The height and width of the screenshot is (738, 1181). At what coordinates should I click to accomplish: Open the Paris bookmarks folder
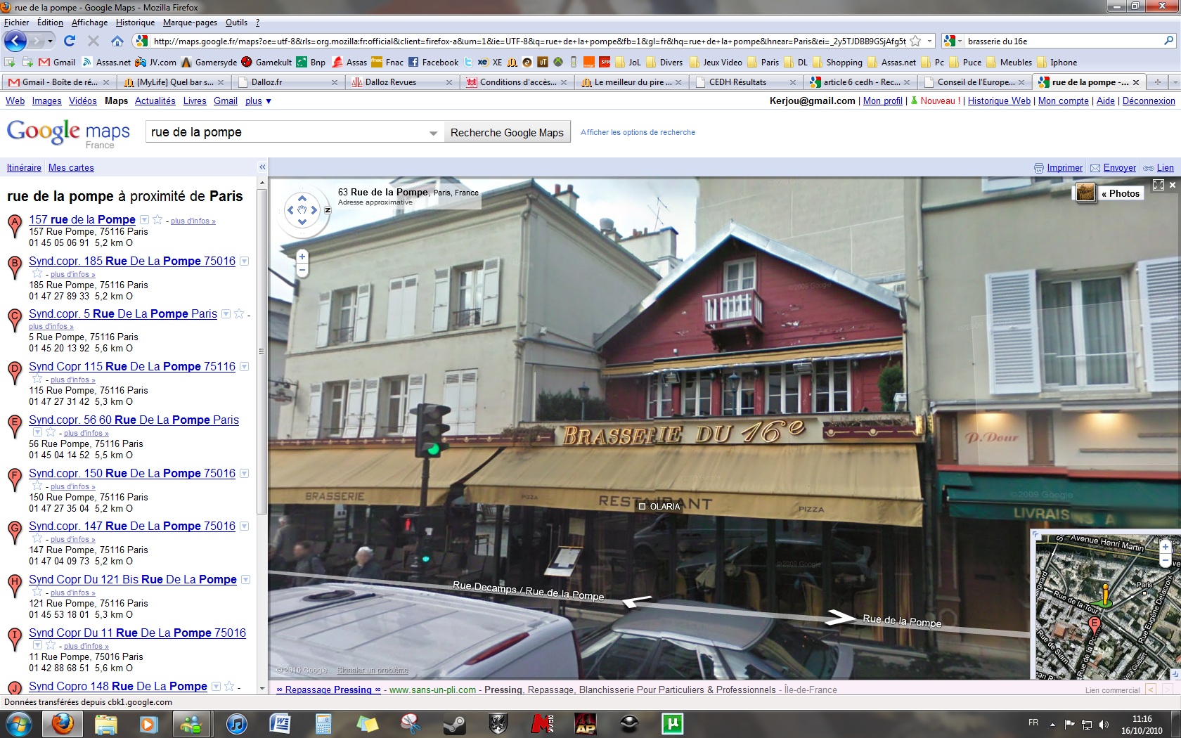tap(763, 62)
